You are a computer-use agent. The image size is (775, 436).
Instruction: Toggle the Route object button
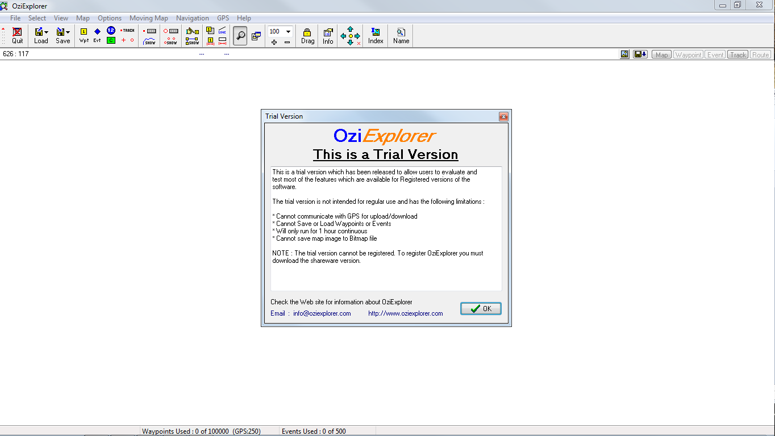tap(760, 54)
